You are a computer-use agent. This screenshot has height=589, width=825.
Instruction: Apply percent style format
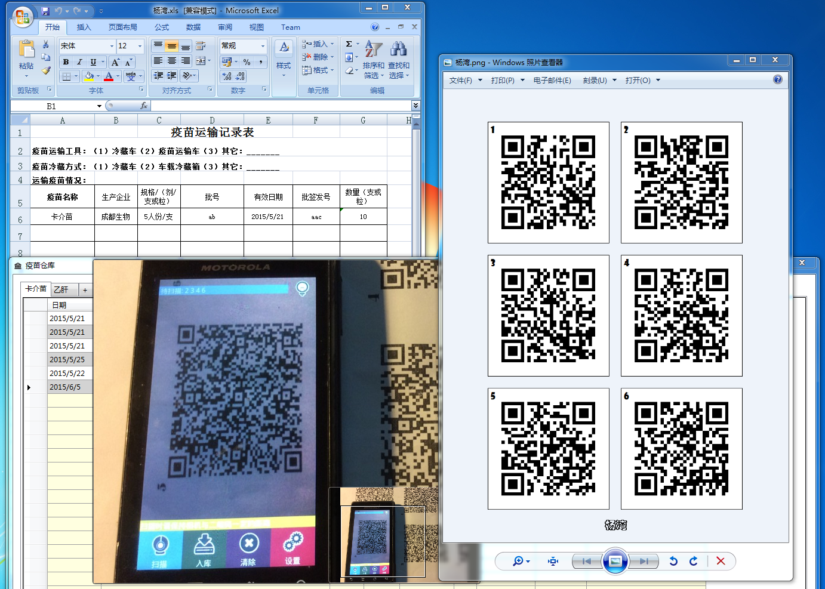(247, 62)
